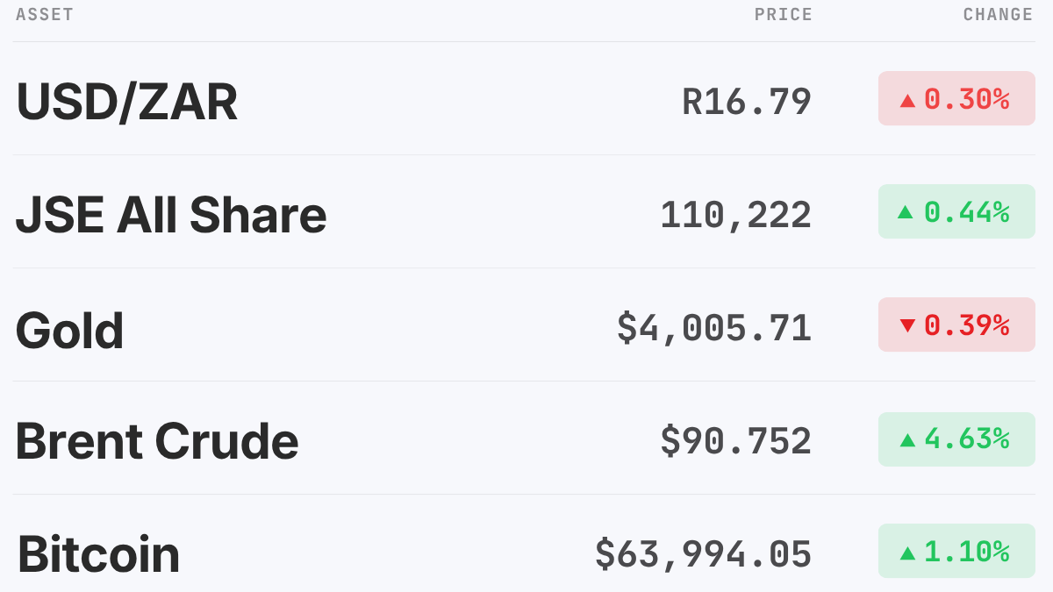This screenshot has width=1053, height=592.
Task: Select the JSE All Share asset name
Action: point(171,214)
